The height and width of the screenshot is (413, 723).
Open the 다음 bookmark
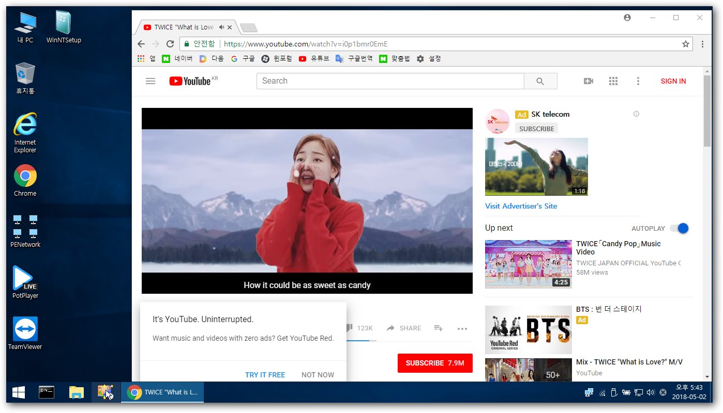(212, 59)
